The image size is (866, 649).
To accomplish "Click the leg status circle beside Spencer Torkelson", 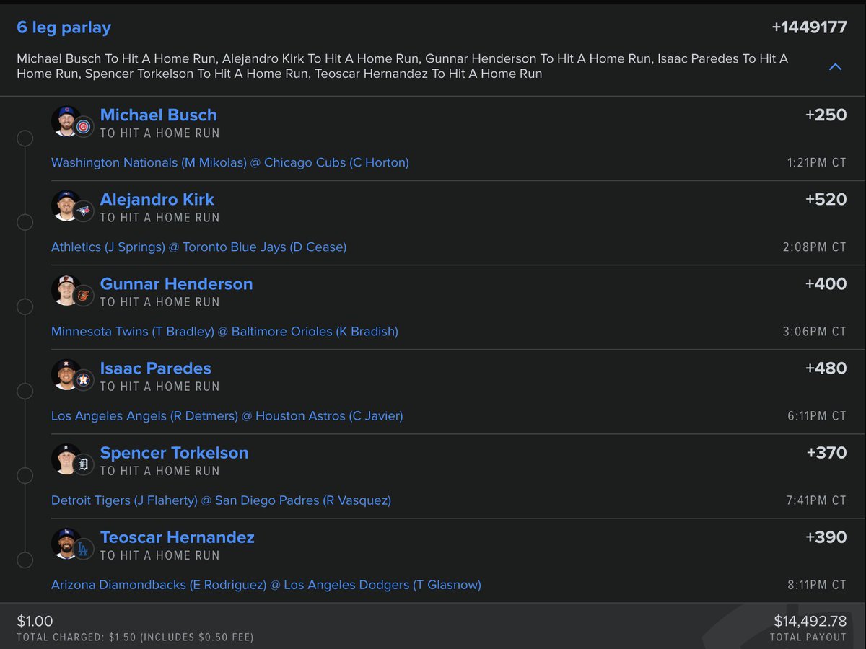I will click(25, 475).
